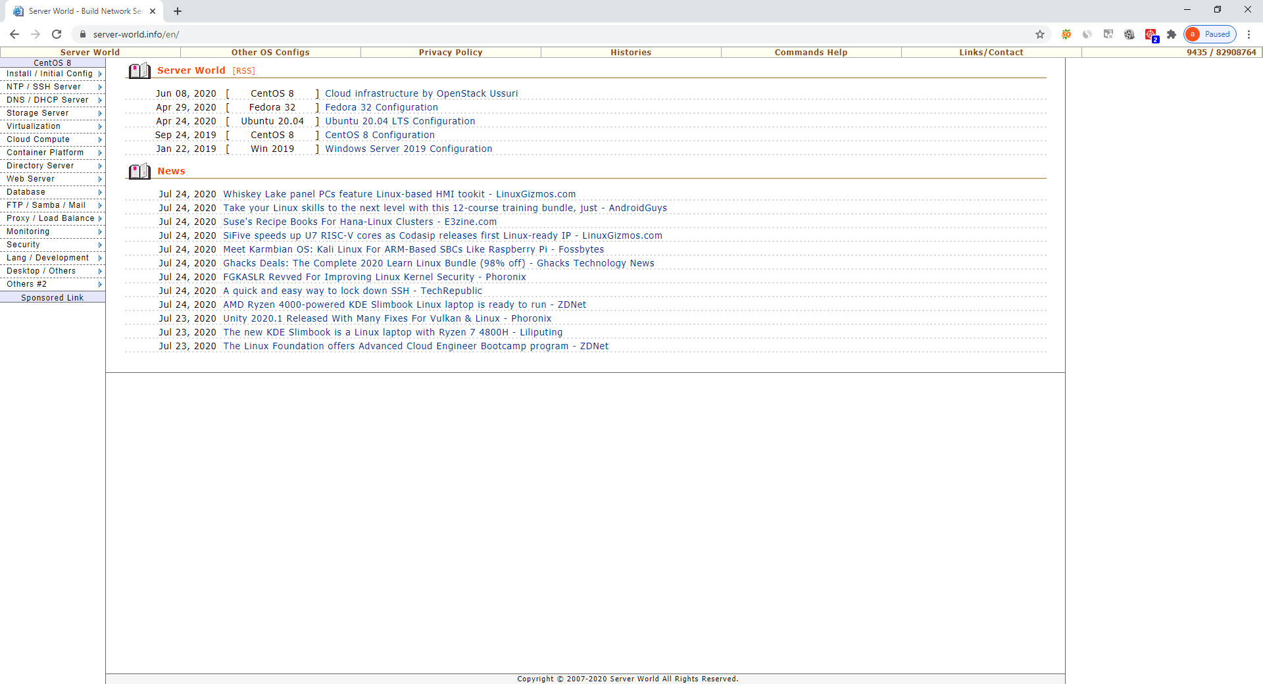Click the browser back arrow
The height and width of the screenshot is (684, 1263).
pos(14,34)
